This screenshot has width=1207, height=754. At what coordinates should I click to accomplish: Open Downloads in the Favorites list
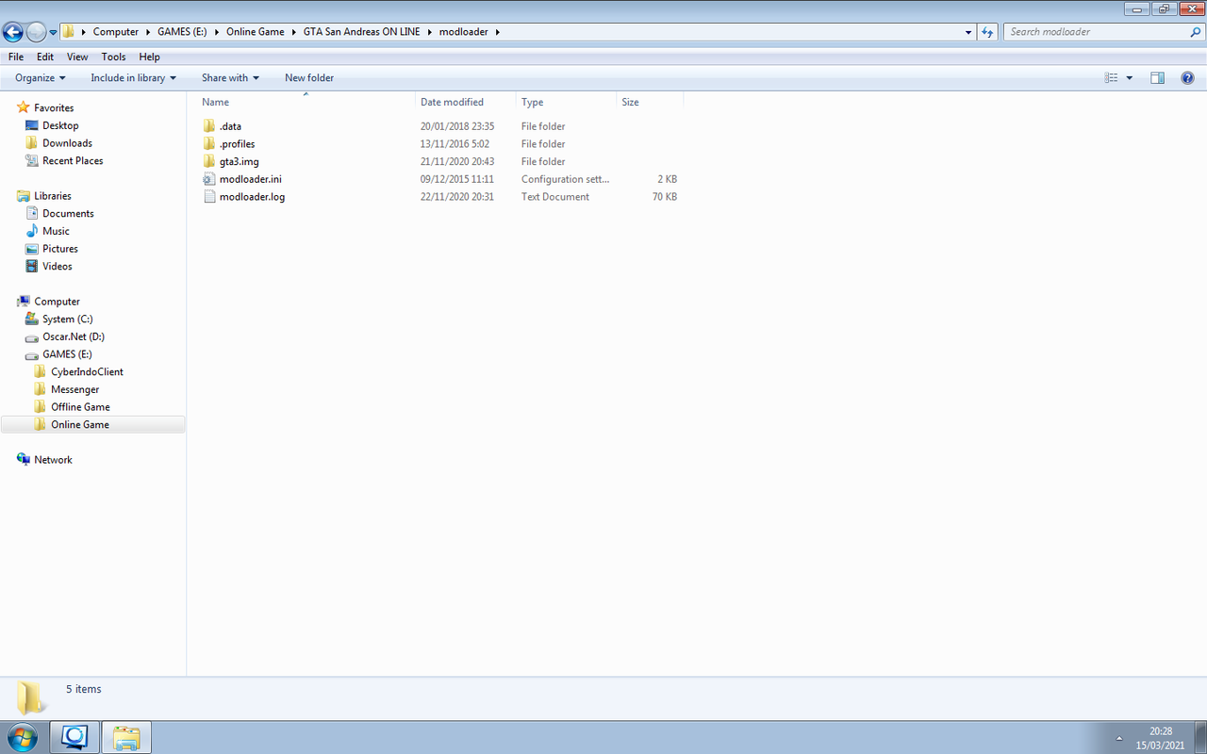point(67,143)
